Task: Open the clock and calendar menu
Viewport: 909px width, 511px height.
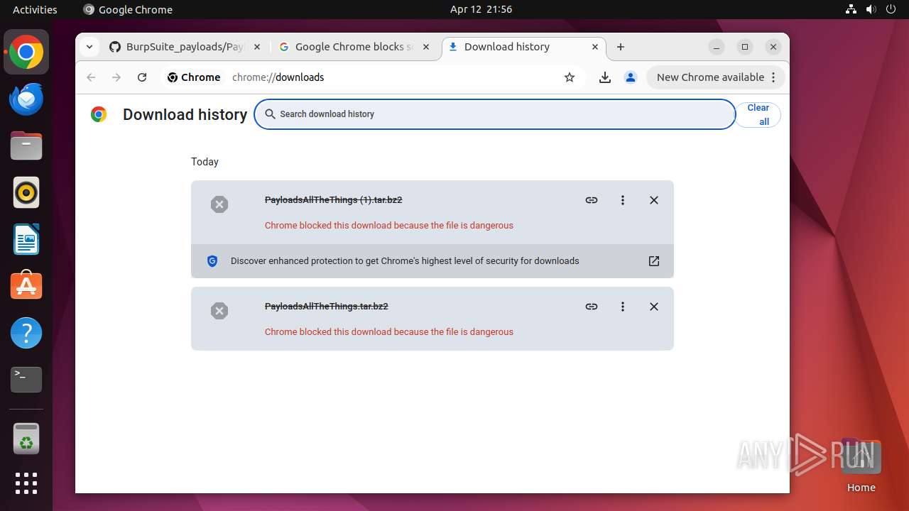Action: 481,9
